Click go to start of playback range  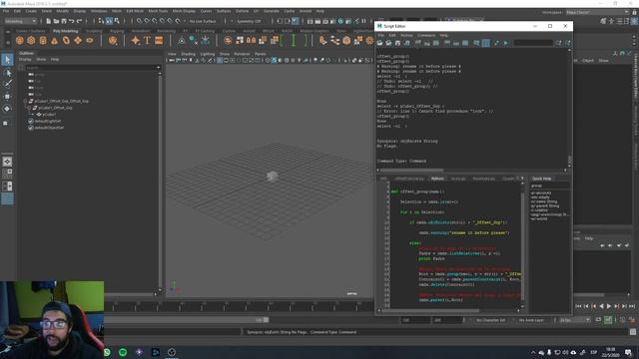[578, 306]
